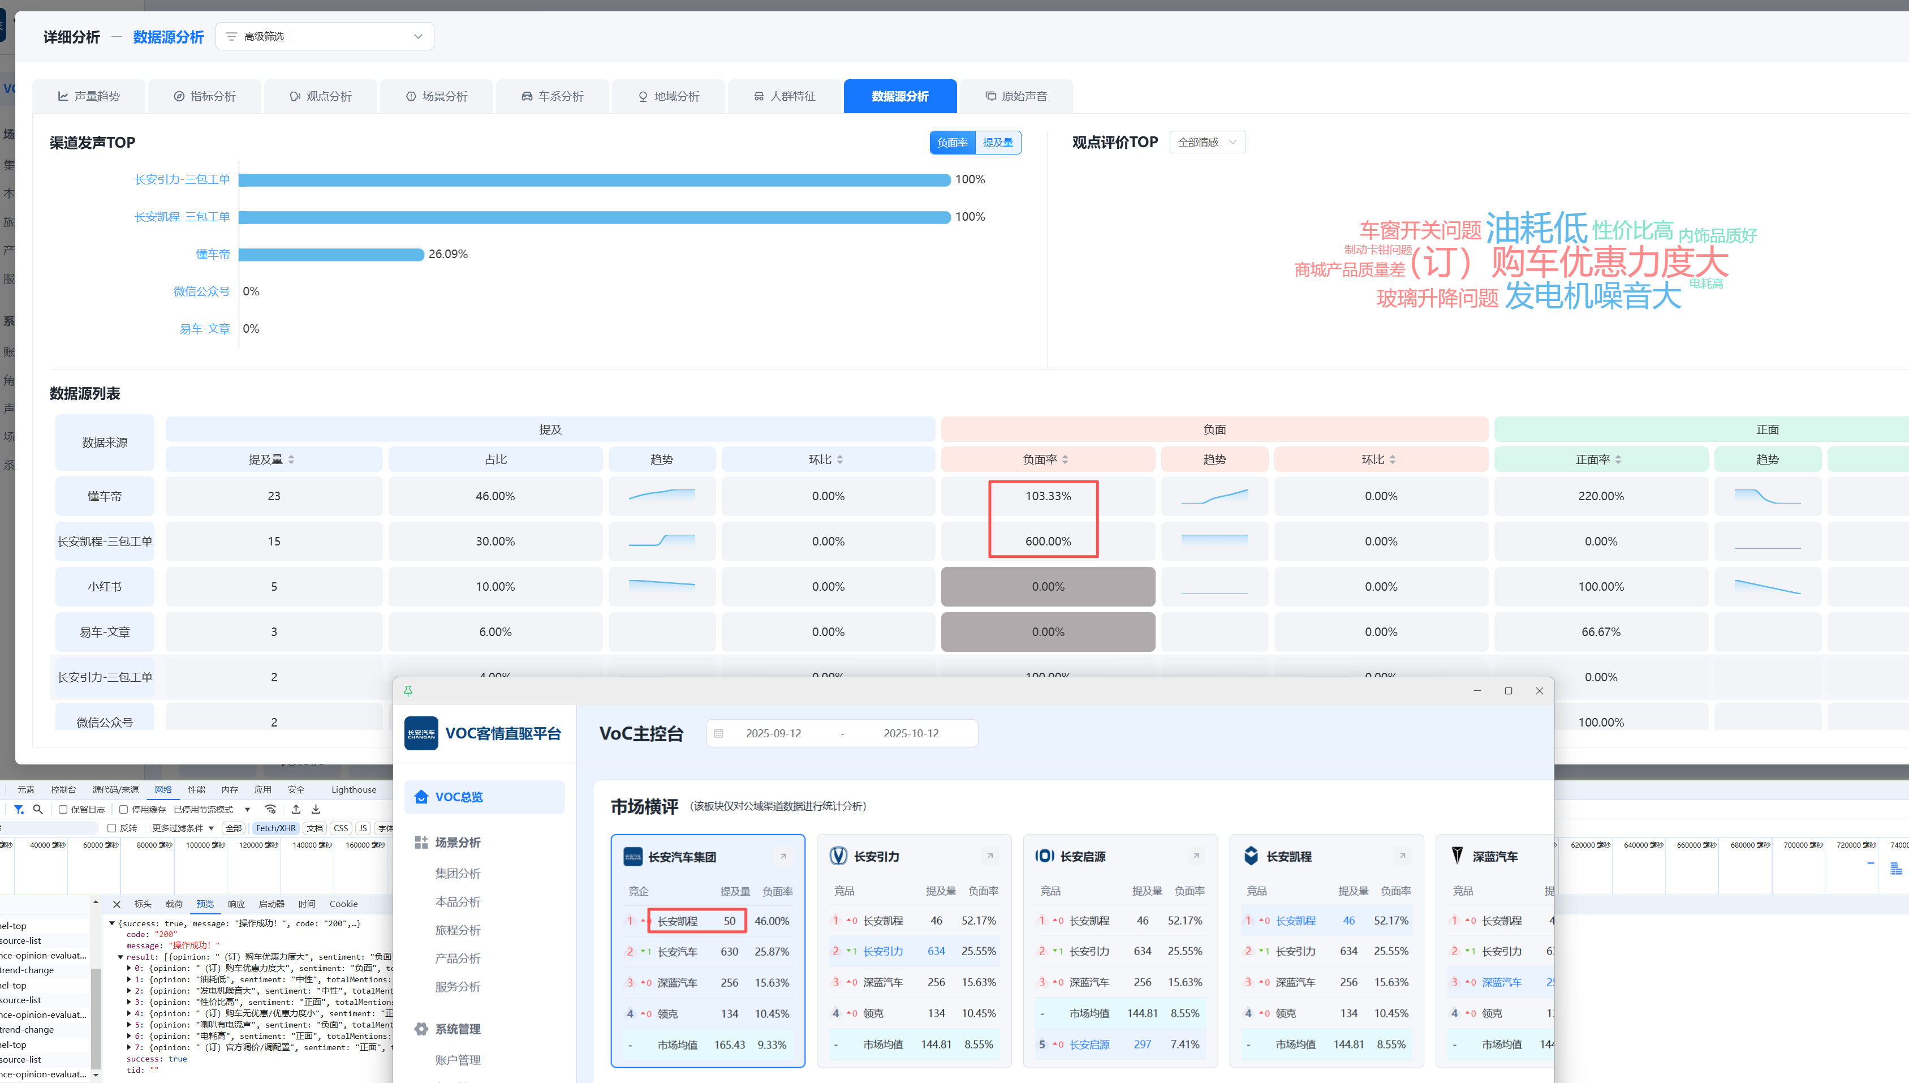Click the start date 2025-09-12 field
The height and width of the screenshot is (1083, 1909).
[x=773, y=733]
